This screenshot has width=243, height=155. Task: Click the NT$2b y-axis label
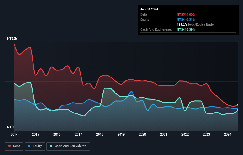tap(12, 39)
